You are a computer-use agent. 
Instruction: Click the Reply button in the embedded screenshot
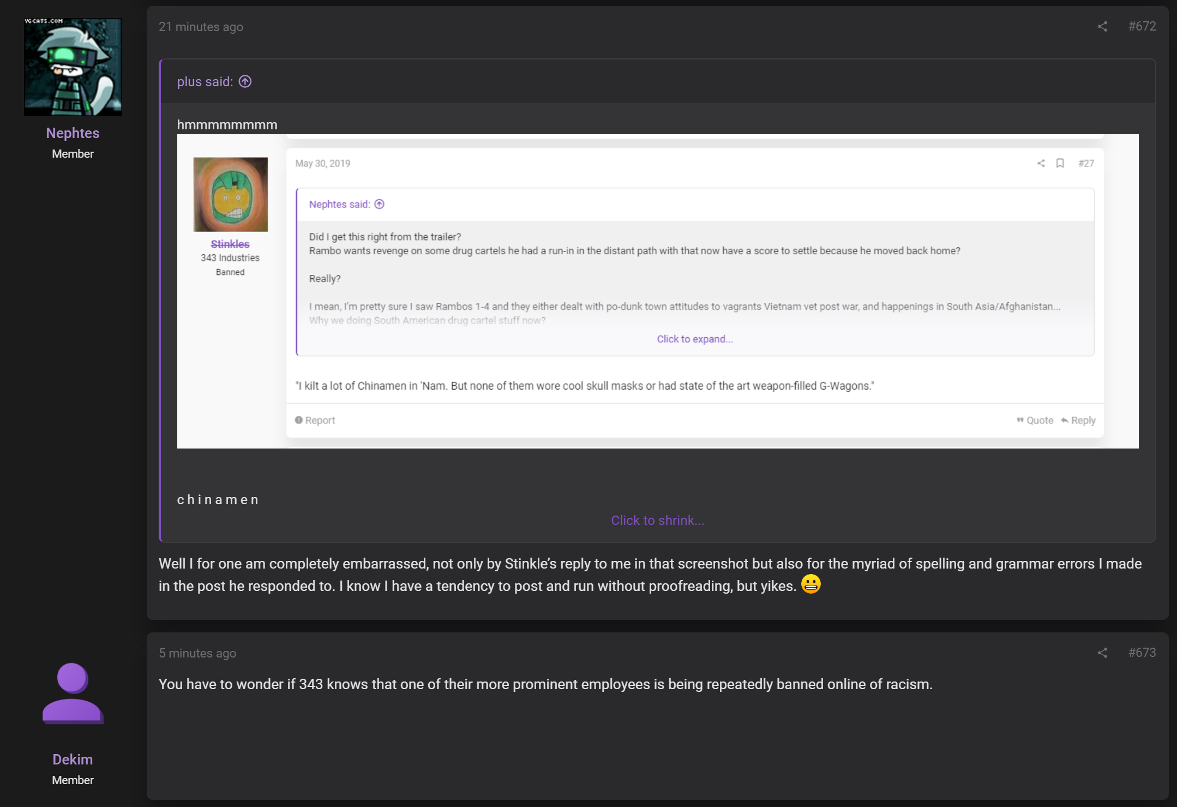1078,420
